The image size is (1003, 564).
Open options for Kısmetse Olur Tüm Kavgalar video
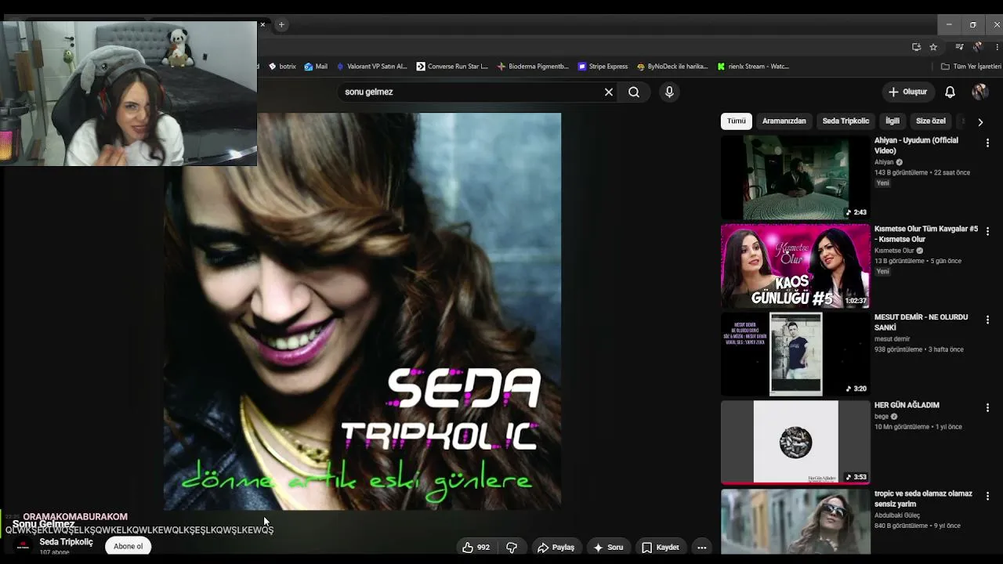[x=987, y=232]
